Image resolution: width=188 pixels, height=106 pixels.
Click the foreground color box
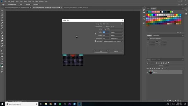1,66
